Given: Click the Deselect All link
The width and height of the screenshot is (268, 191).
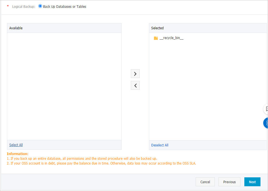Looking at the screenshot, I should (160, 145).
